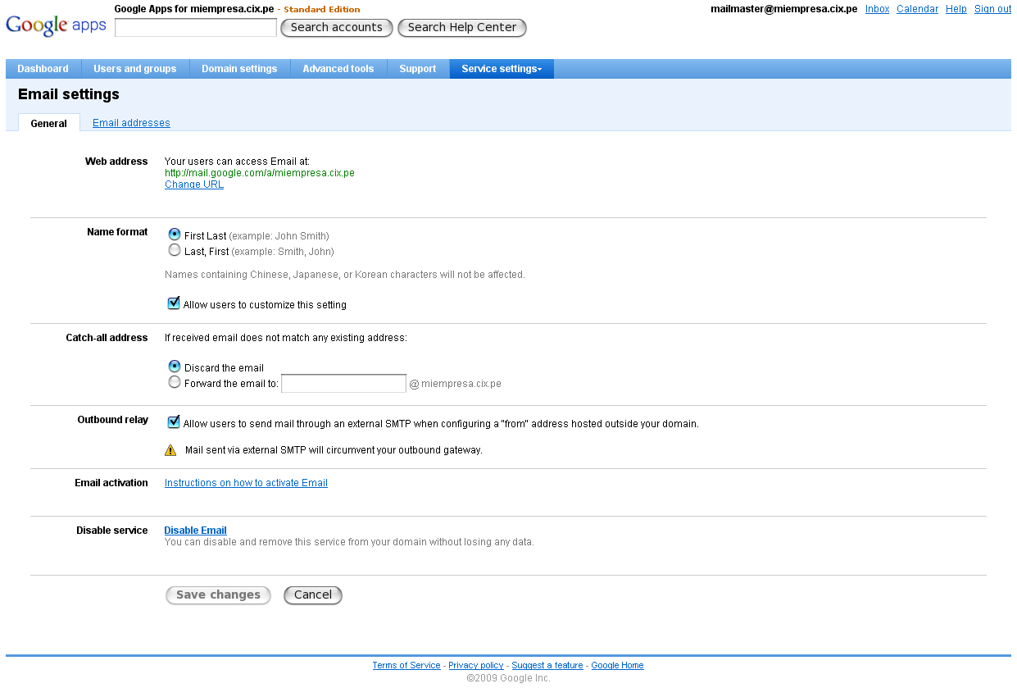The image size is (1017, 688).
Task: Click the Disable Email link
Action: point(195,531)
